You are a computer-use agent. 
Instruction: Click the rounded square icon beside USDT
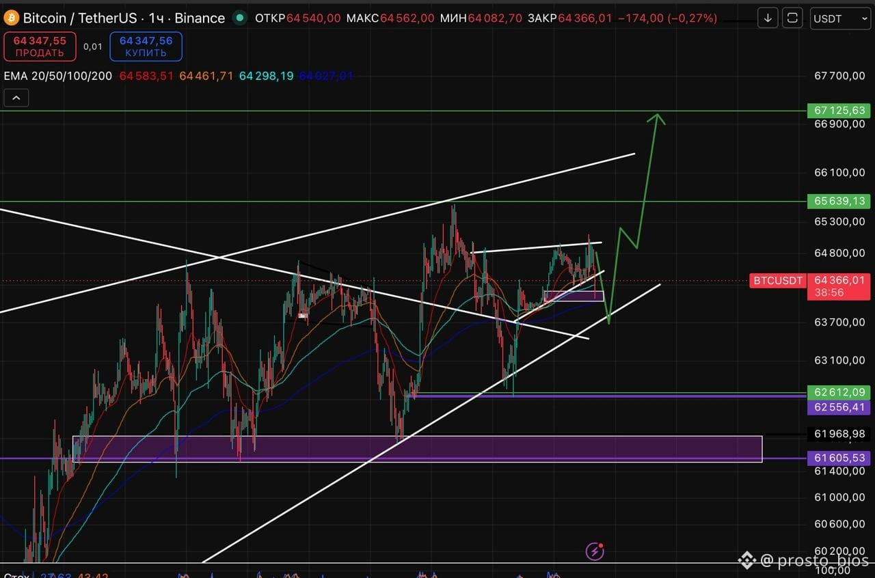[x=792, y=18]
